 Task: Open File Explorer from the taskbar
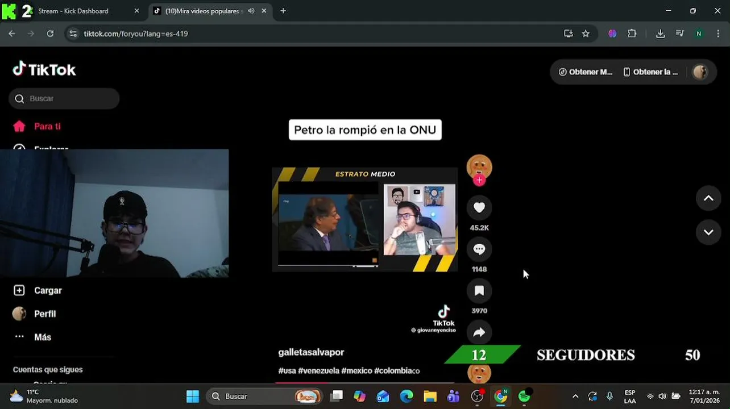430,396
